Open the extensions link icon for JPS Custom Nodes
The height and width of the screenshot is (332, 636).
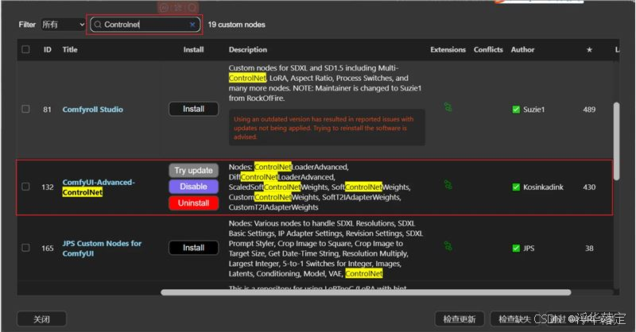(x=448, y=246)
